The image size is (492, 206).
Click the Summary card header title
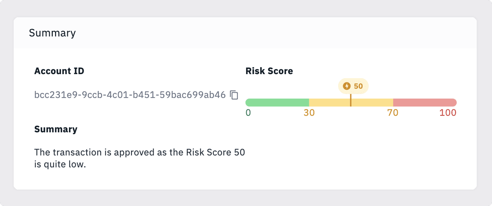52,33
